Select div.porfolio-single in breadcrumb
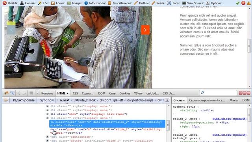The height and width of the screenshot is (142, 252). pyautogui.click(x=140, y=100)
